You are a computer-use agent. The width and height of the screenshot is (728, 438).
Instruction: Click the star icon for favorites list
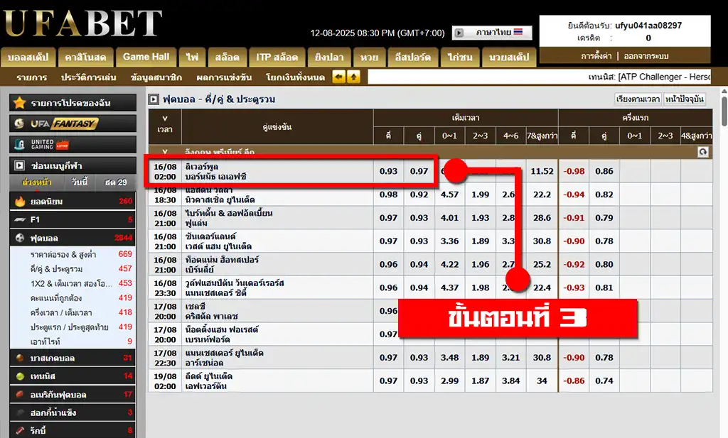pos(19,102)
